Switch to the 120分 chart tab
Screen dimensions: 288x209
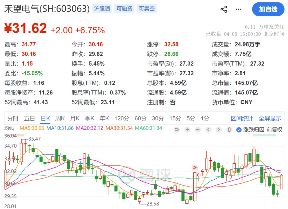[122, 119]
